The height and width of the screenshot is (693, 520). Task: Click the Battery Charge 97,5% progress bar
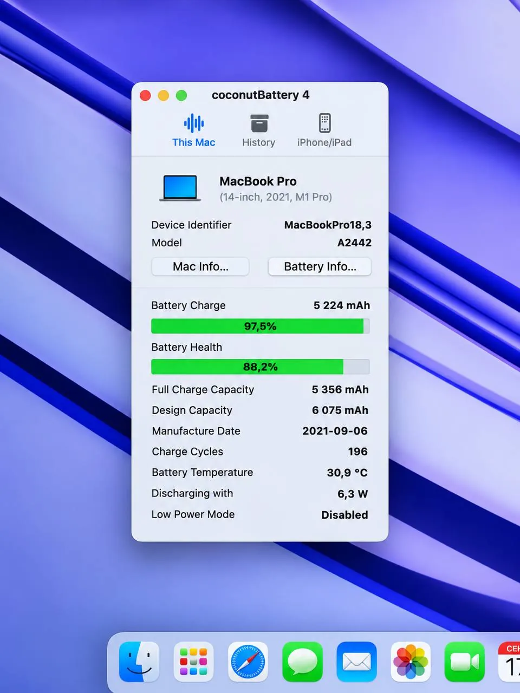coord(261,326)
